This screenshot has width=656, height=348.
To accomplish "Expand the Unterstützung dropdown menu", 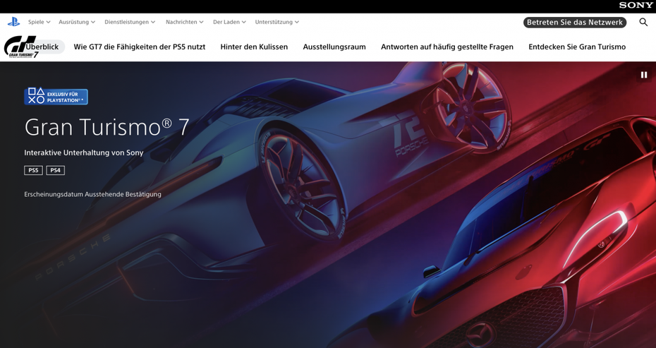I will (x=277, y=22).
